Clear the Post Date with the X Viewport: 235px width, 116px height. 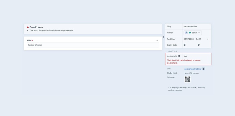pyautogui.click(x=208, y=39)
